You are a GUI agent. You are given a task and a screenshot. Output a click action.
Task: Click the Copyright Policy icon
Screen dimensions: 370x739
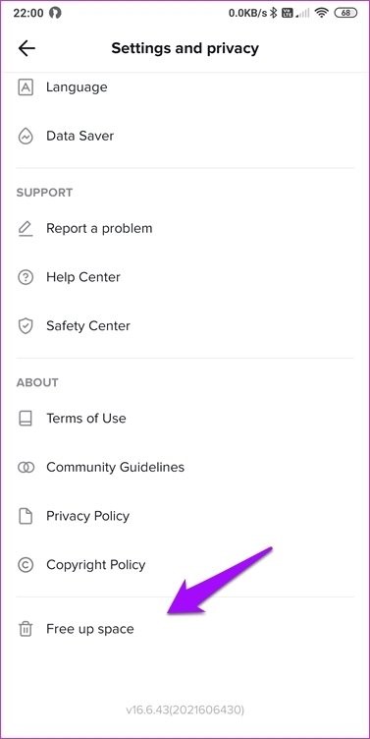[x=26, y=565]
